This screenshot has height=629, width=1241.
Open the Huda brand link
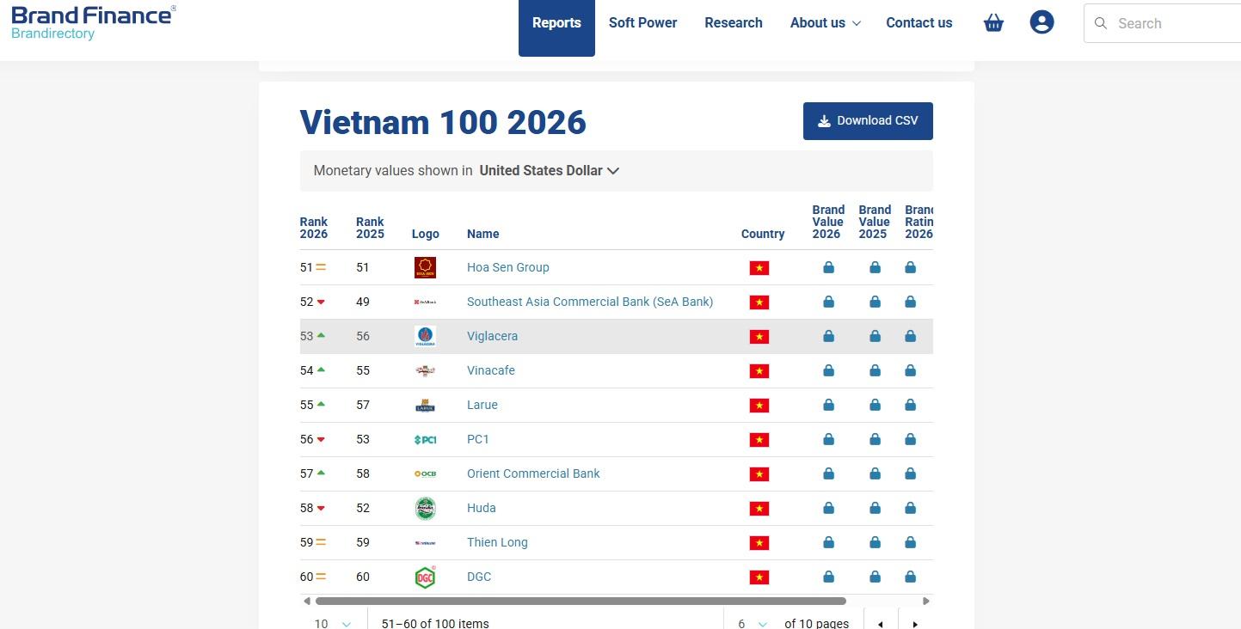(x=482, y=508)
